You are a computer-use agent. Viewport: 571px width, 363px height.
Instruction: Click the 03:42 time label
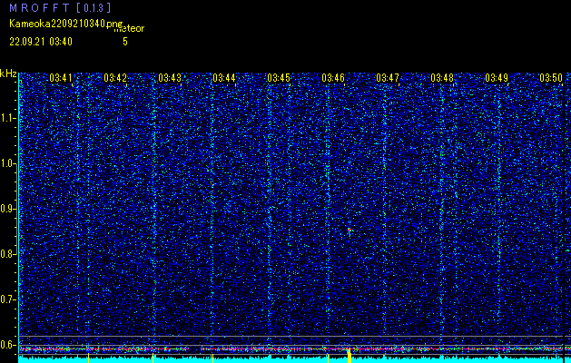point(115,78)
